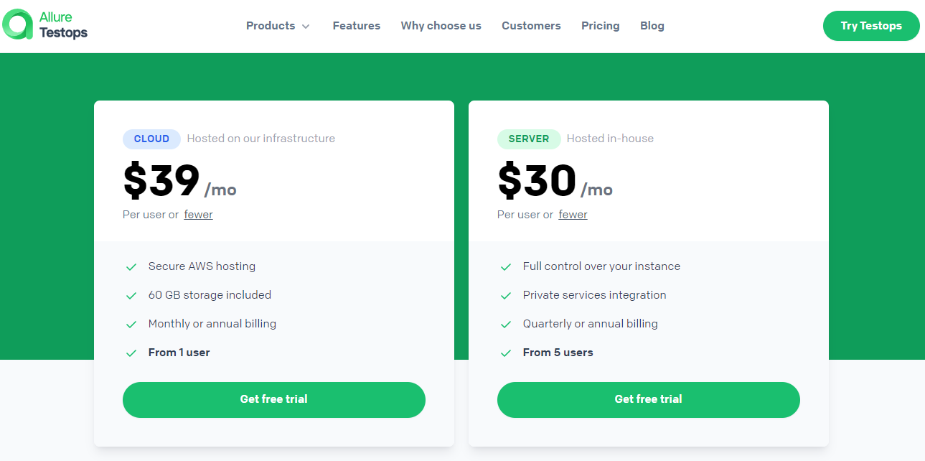Open the Customers page link
This screenshot has width=925, height=461.
pos(531,26)
